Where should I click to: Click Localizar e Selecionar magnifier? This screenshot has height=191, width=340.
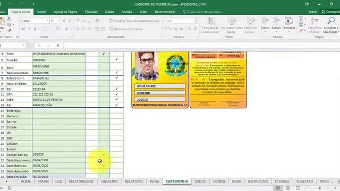tap(331, 25)
